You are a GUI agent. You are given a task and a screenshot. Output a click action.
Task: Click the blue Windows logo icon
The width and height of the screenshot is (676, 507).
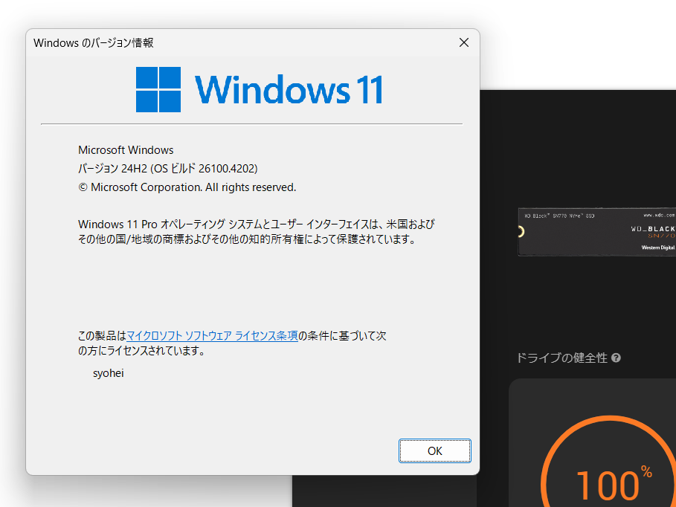pos(158,90)
